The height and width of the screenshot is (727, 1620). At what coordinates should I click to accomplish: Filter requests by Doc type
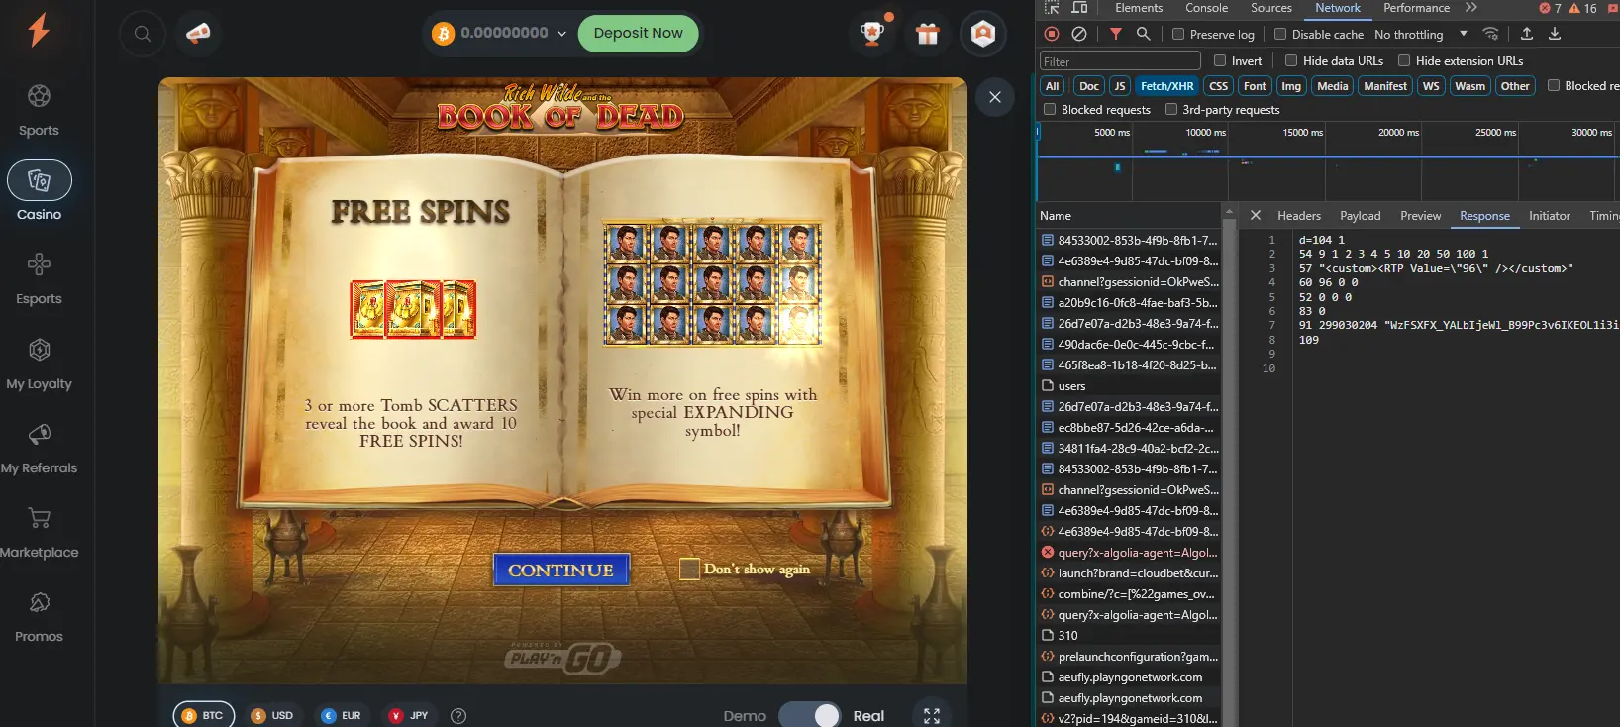click(x=1089, y=86)
